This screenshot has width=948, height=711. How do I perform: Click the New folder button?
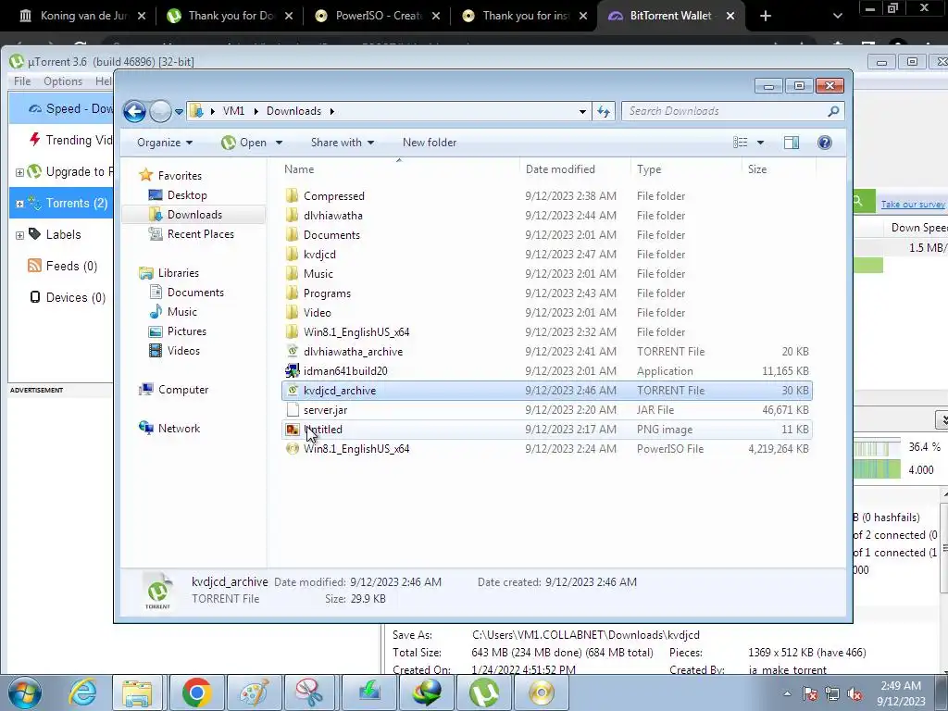[430, 143]
